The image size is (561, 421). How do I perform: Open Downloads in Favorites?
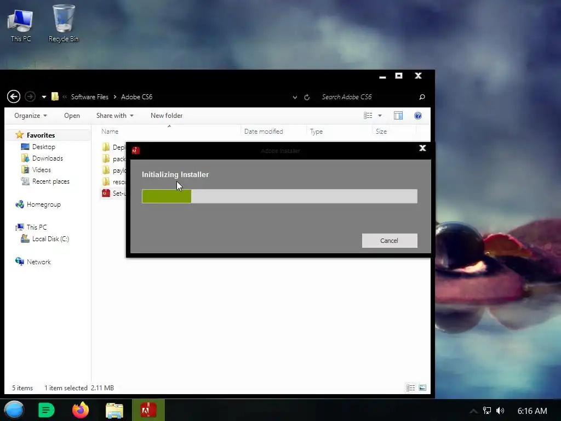click(48, 158)
